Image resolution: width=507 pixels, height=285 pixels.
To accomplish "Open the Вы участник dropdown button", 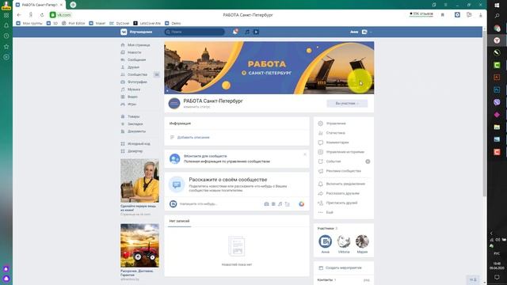I will pos(347,104).
